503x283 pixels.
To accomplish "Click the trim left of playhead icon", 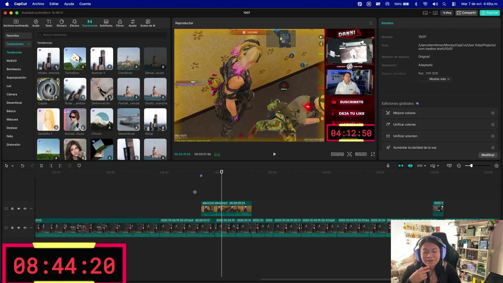I will [51, 166].
